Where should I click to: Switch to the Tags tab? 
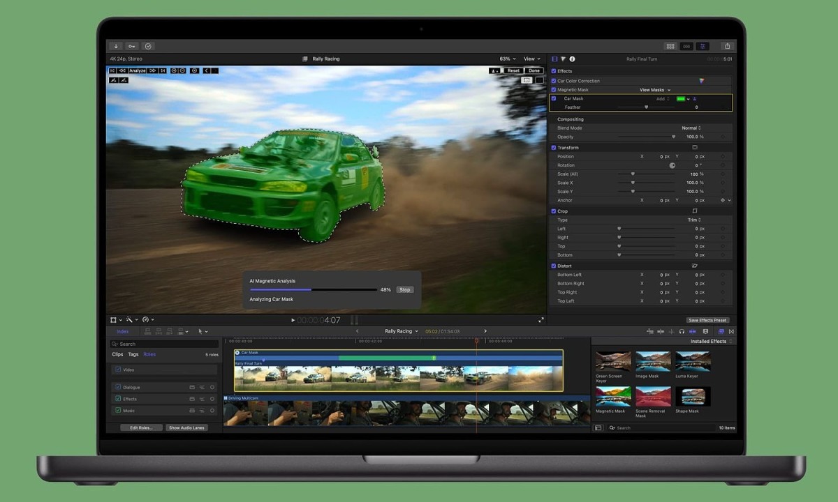pyautogui.click(x=133, y=354)
